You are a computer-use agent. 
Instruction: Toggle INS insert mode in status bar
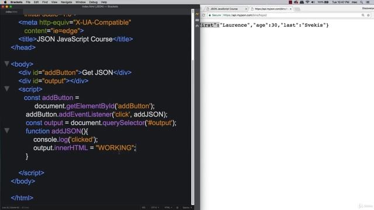click(144, 208)
